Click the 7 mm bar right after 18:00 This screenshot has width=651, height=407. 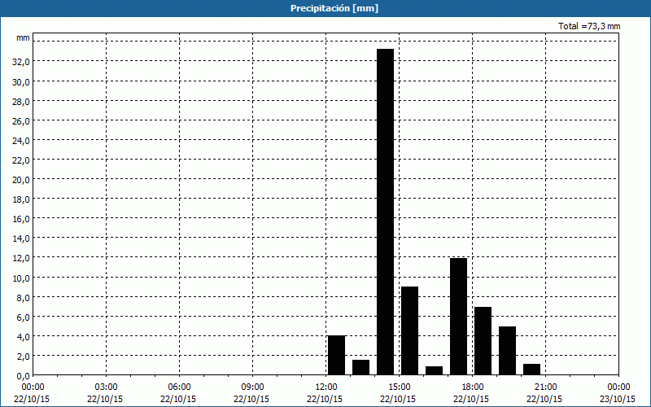coord(483,340)
